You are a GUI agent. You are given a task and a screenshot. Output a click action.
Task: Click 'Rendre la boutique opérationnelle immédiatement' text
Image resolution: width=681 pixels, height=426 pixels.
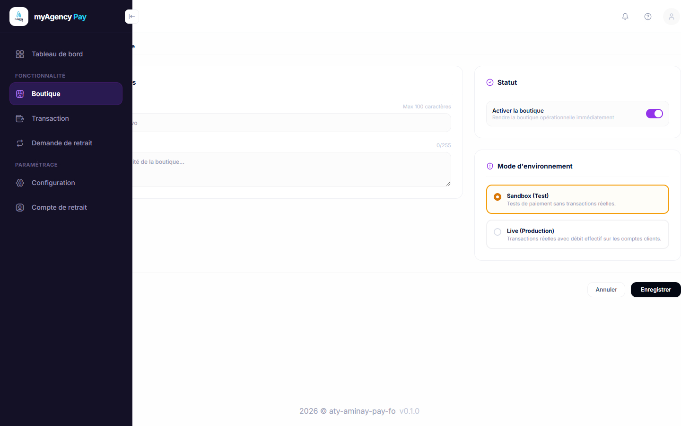(x=553, y=117)
